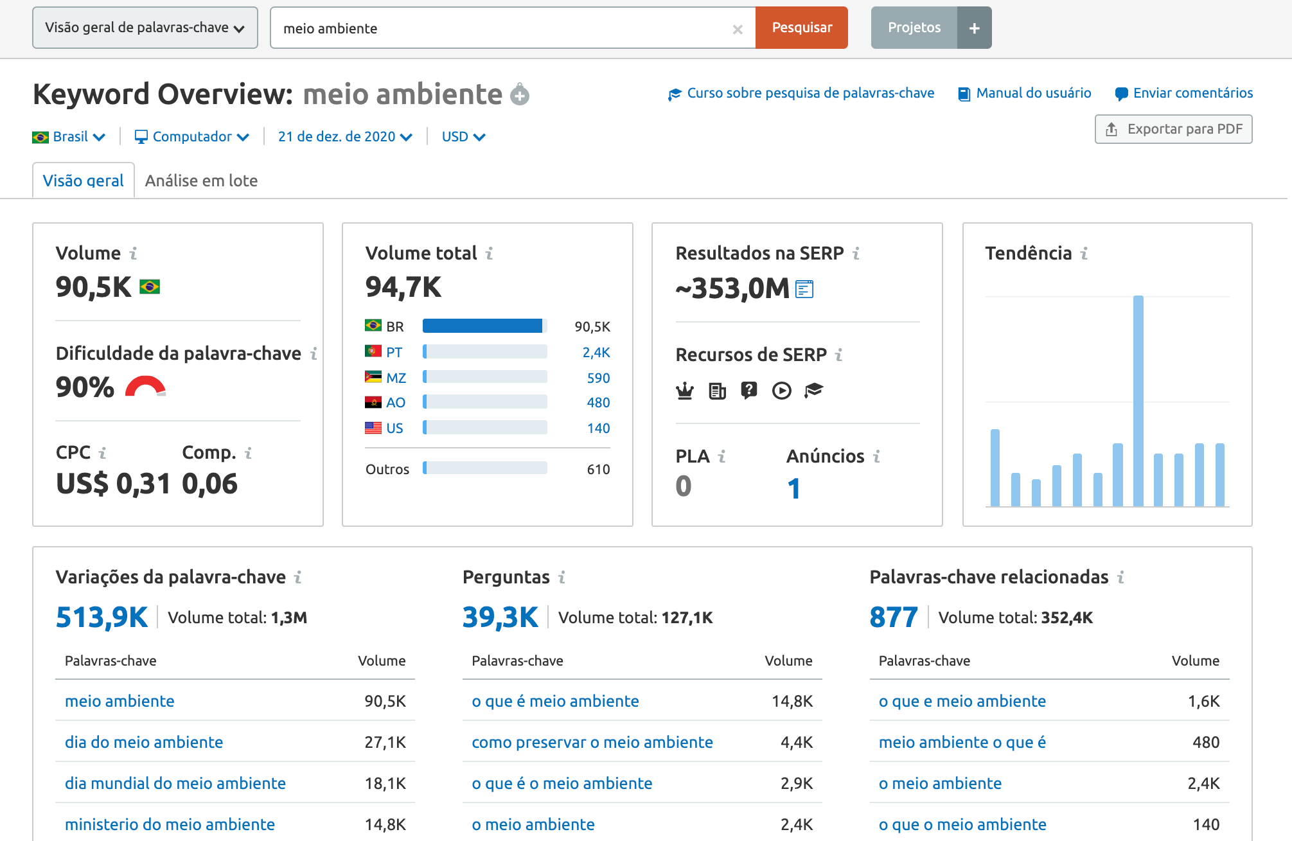Open question o que é o meio ambiente

point(562,783)
